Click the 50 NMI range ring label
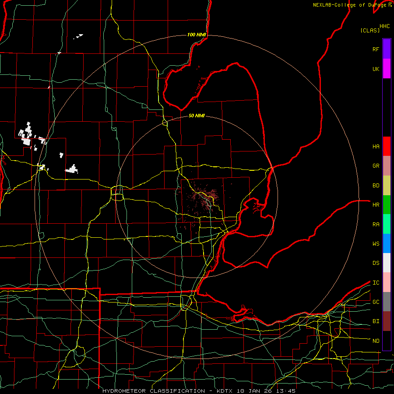The width and height of the screenshot is (394, 394). (197, 116)
